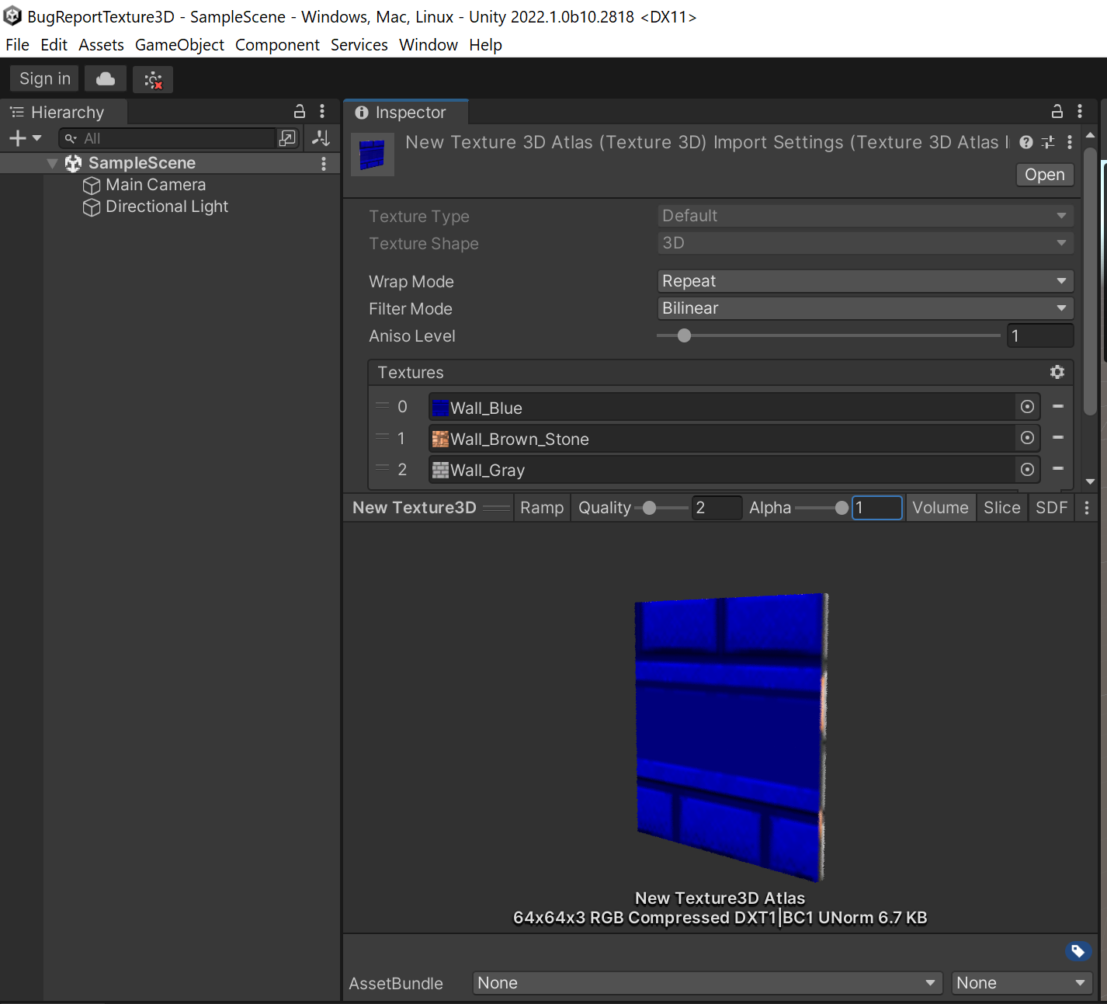Viewport: 1107px width, 1004px height.
Task: Collapse the SampleScene hierarchy triangle
Action: (52, 163)
